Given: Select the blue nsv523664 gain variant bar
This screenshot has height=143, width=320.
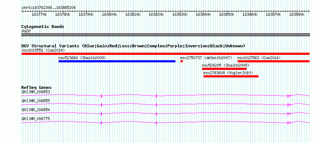Looking at the screenshot, I should (x=117, y=61).
